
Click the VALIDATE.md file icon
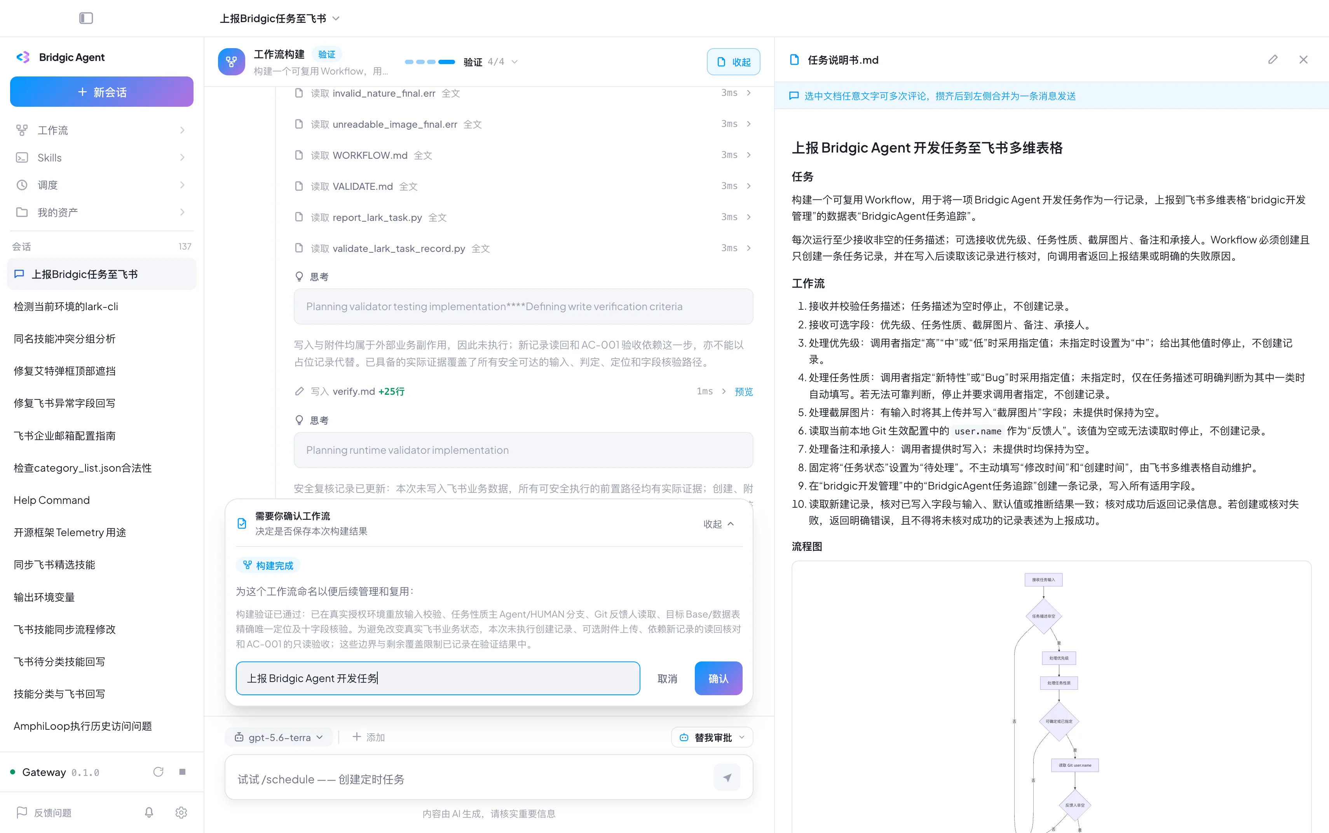tap(299, 186)
